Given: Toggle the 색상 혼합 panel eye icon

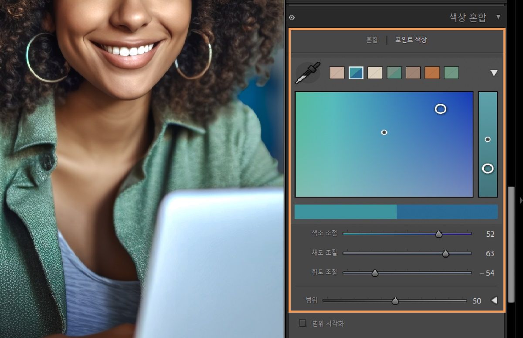Looking at the screenshot, I should [x=292, y=17].
